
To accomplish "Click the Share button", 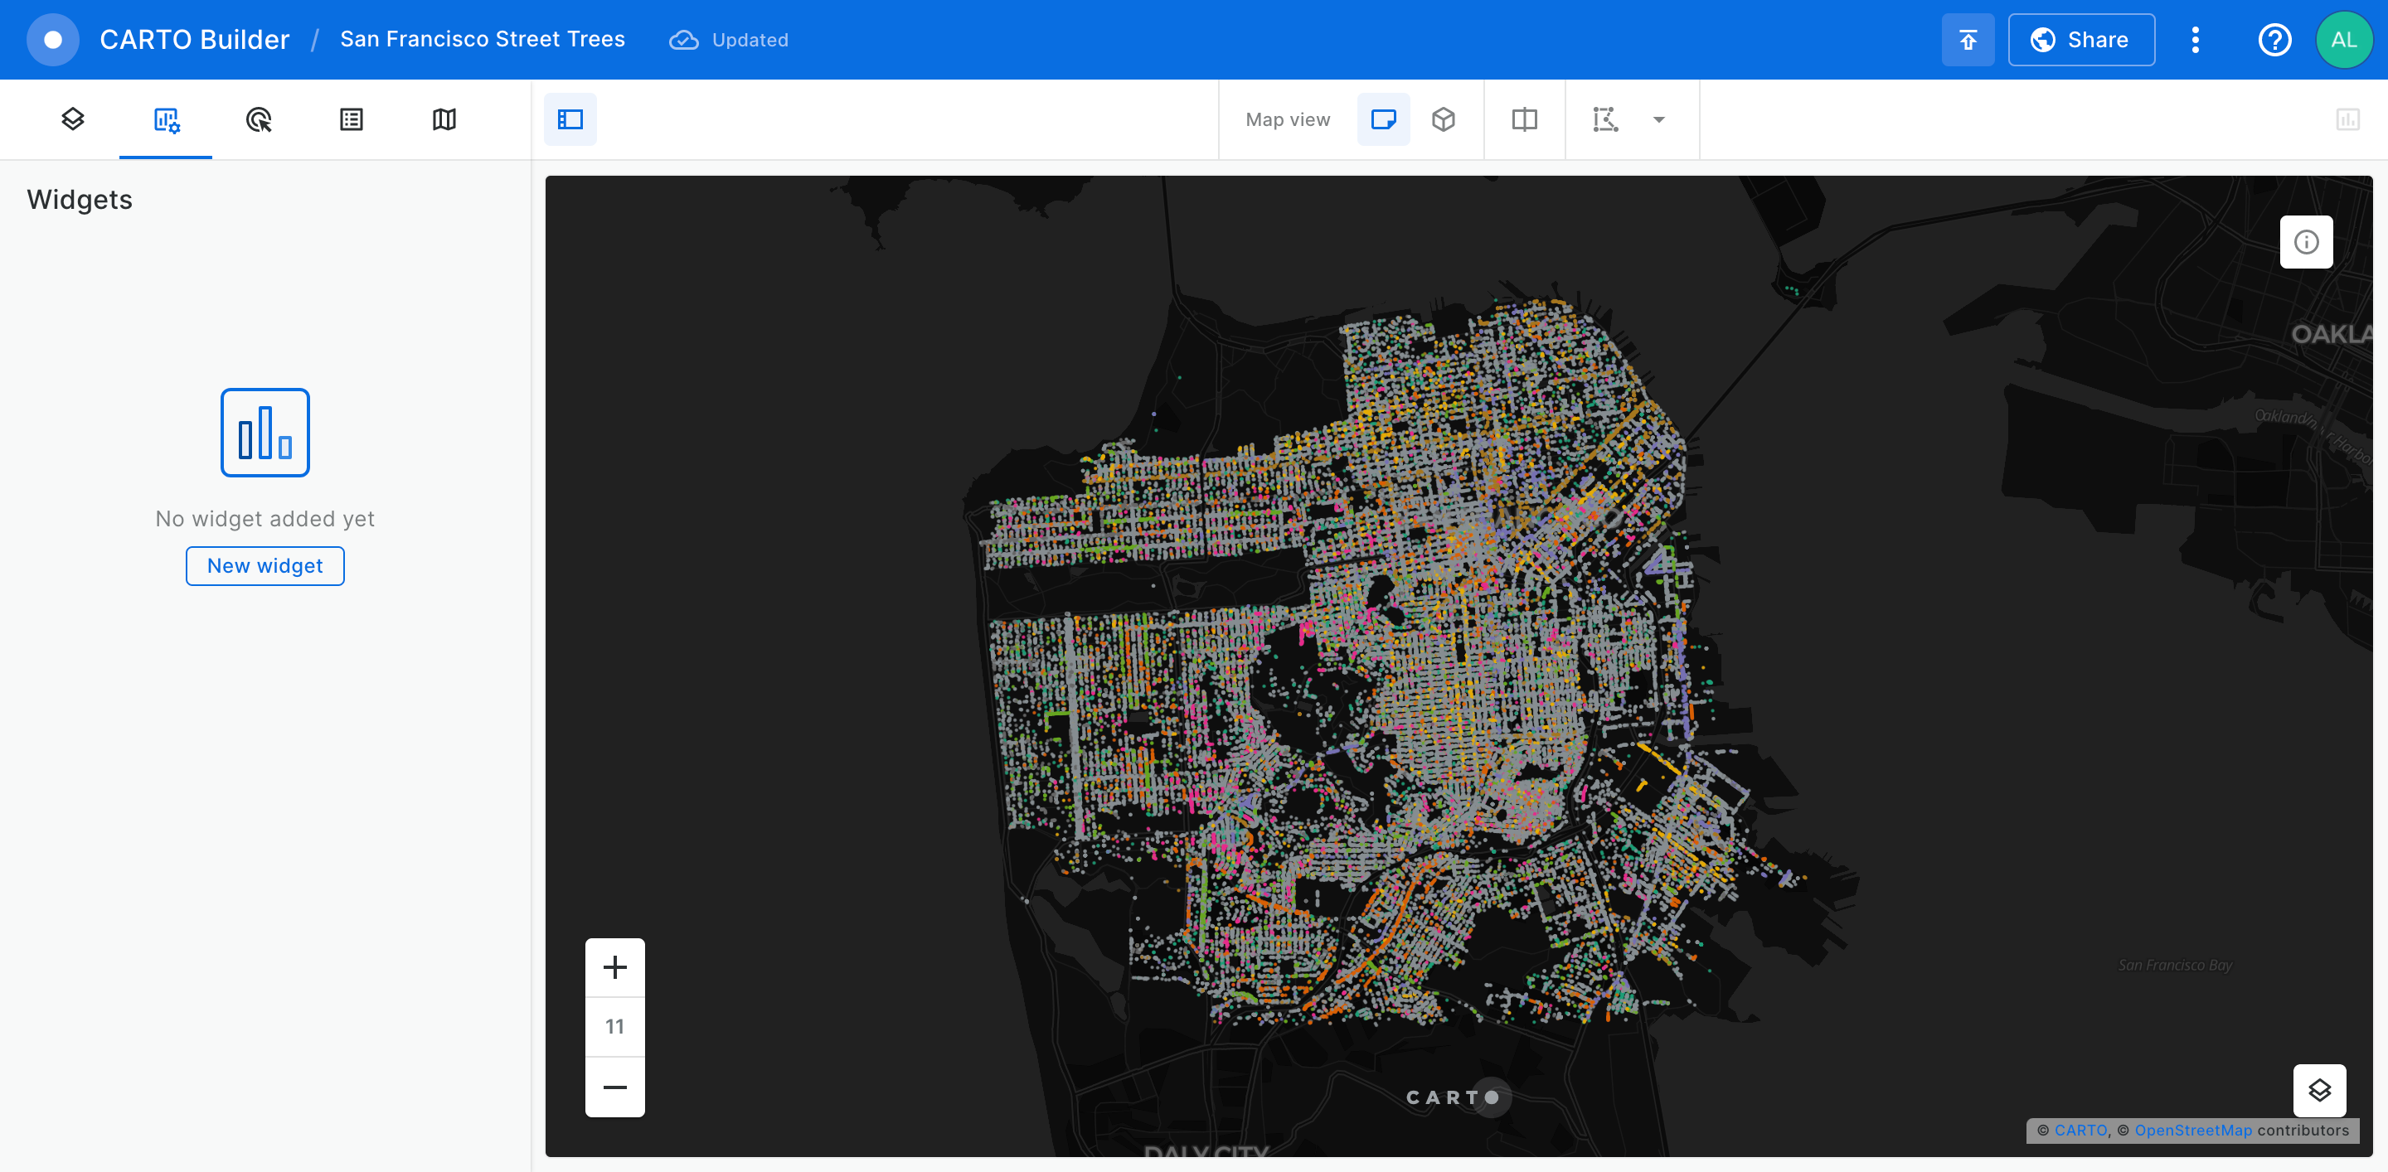I will pos(2081,40).
